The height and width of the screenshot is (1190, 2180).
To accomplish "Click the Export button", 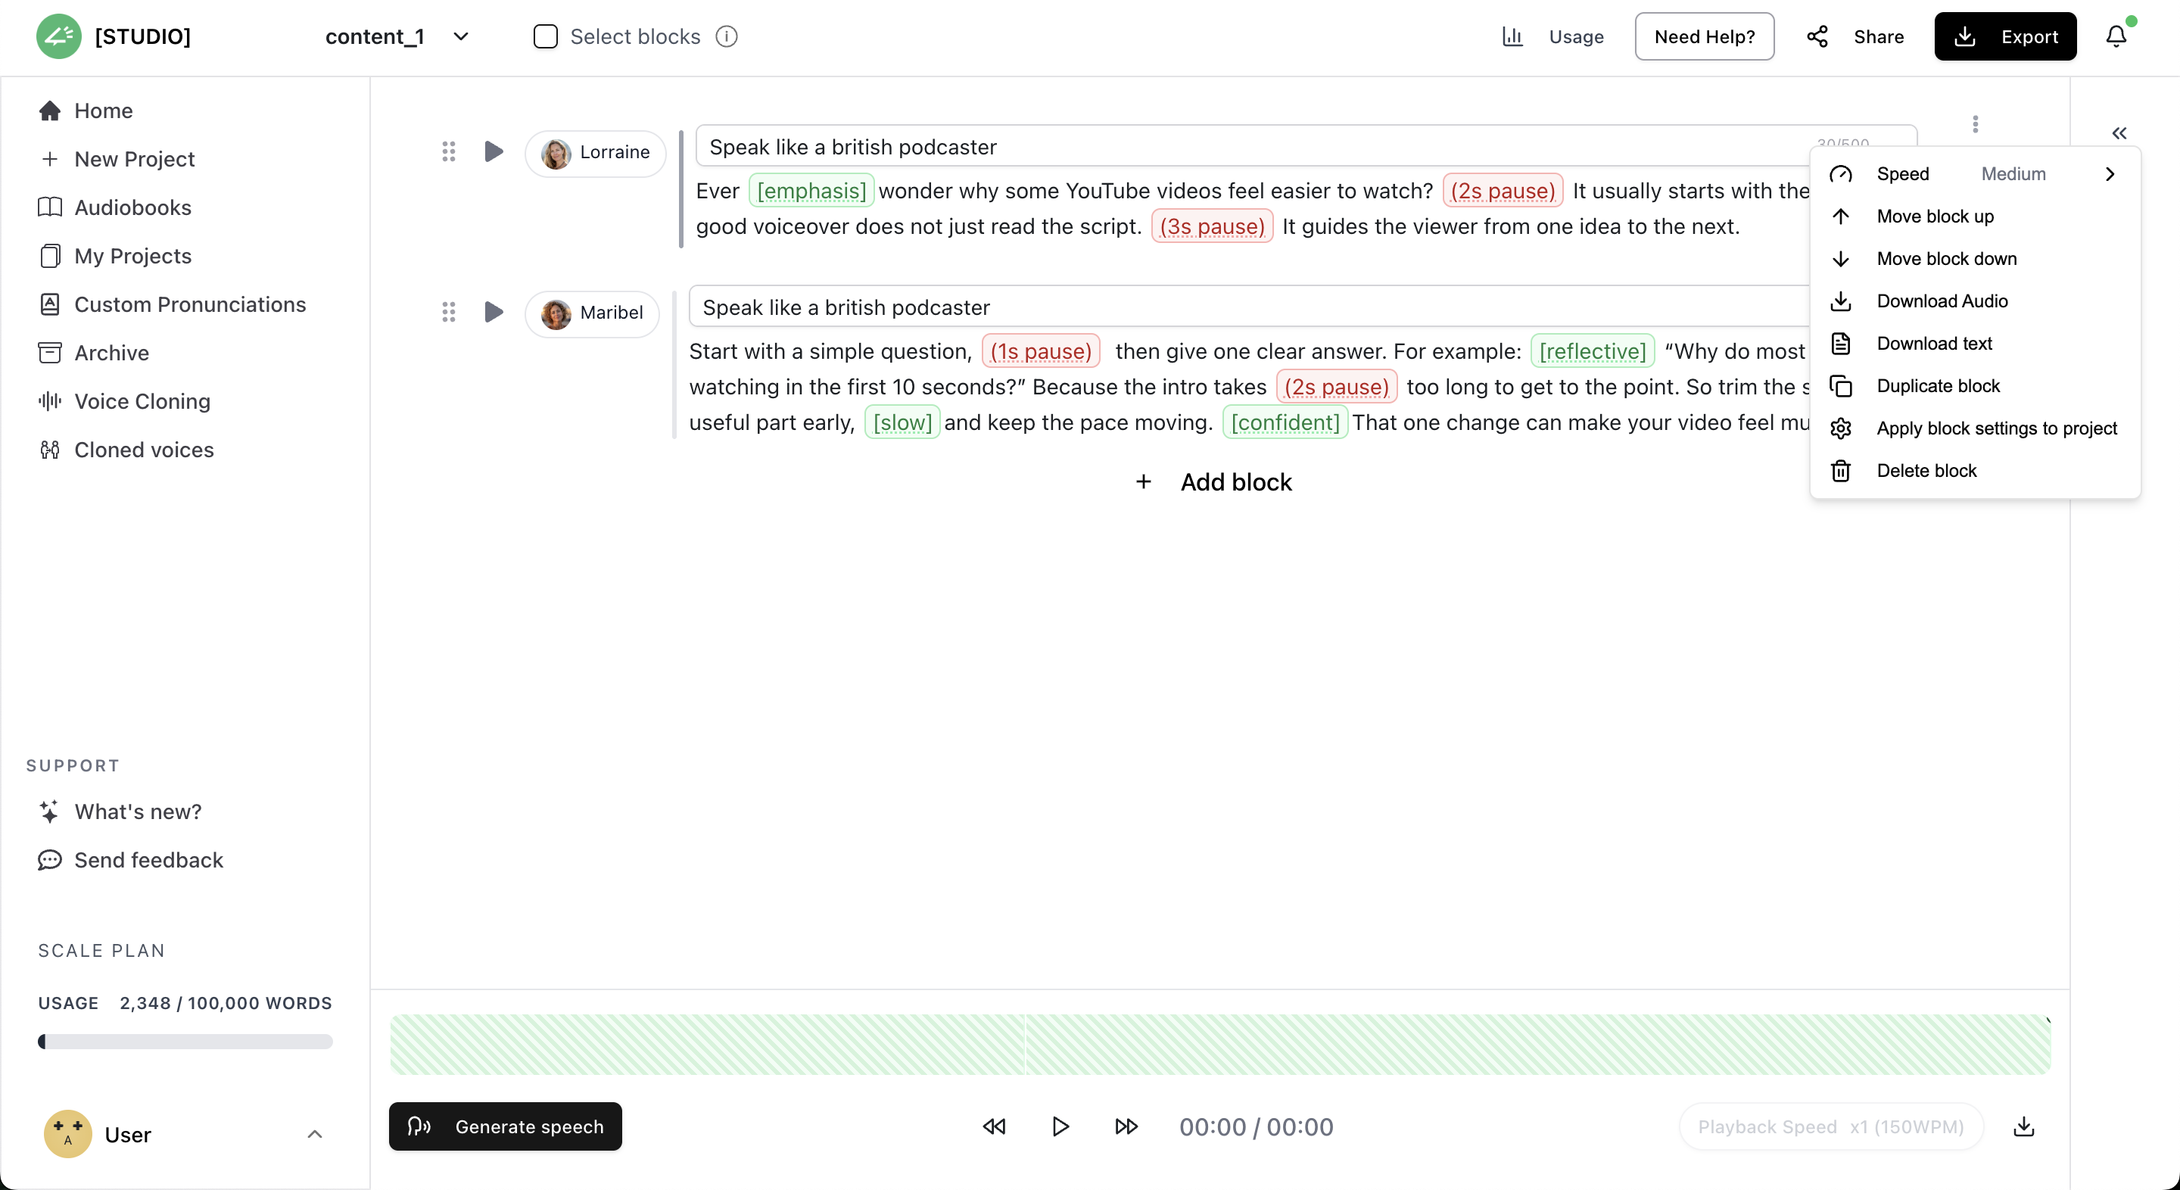I will [x=2005, y=36].
